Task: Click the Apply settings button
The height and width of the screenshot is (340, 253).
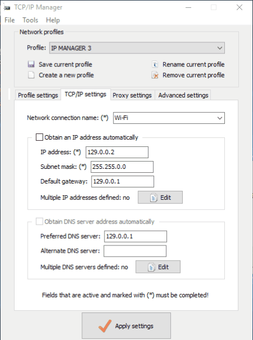Action: [126, 326]
